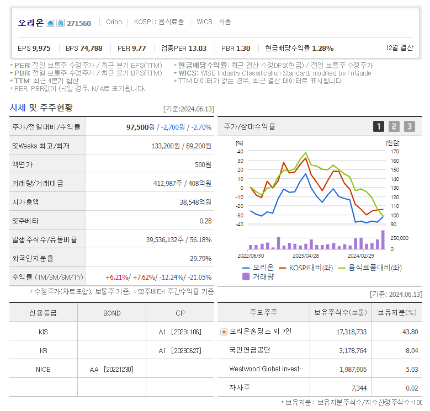Image resolution: width=430 pixels, height=411 pixels.
Task: Click the KIS credit rating row label
Action: pos(43,332)
